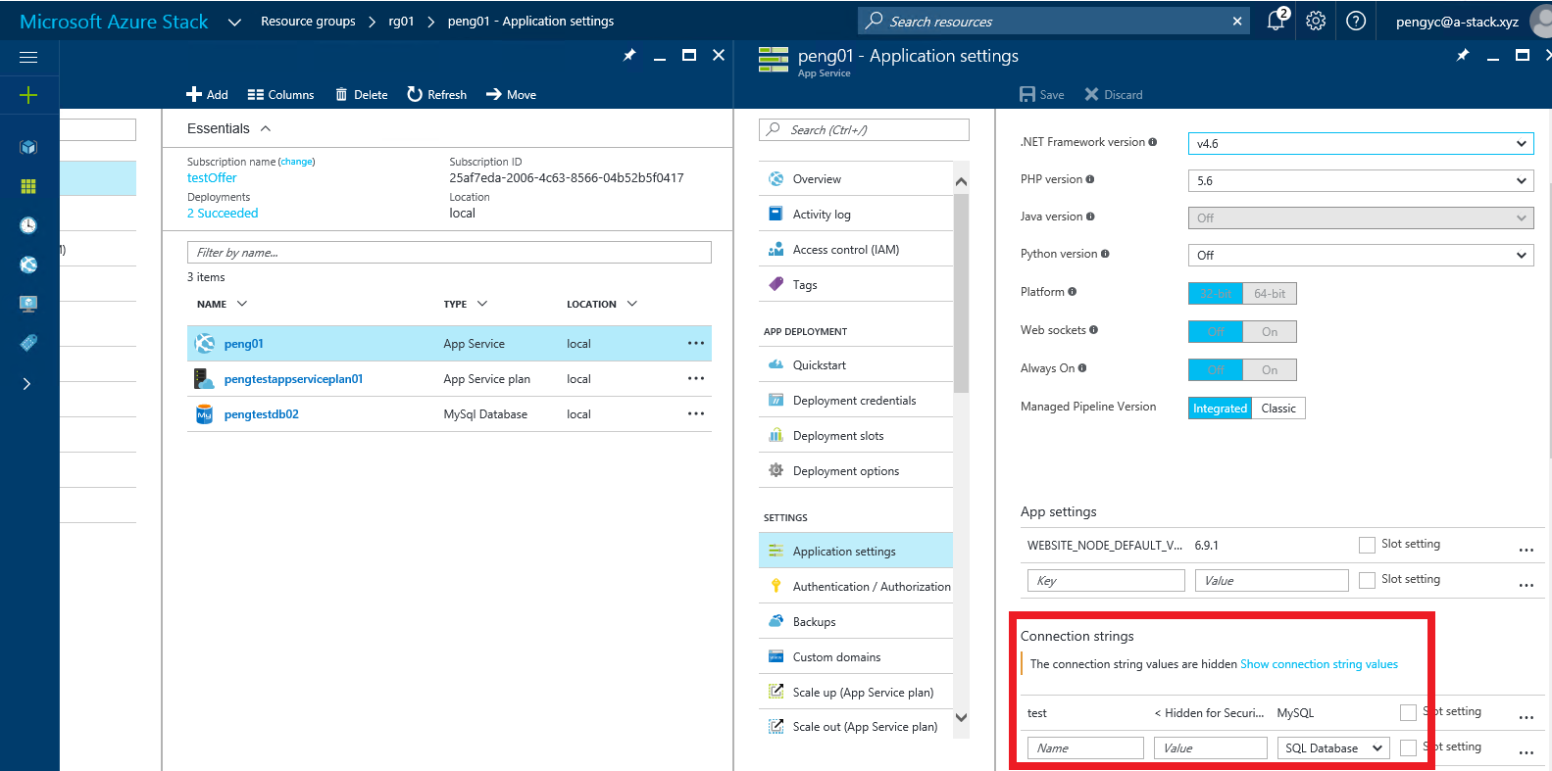Open Deployment credentials menu item
The width and height of the screenshot is (1552, 771).
coord(856,400)
